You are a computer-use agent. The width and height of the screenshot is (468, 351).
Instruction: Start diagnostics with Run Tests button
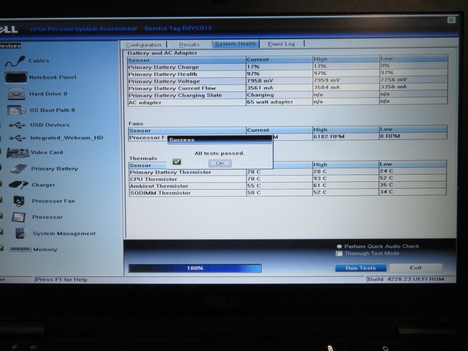[361, 268]
